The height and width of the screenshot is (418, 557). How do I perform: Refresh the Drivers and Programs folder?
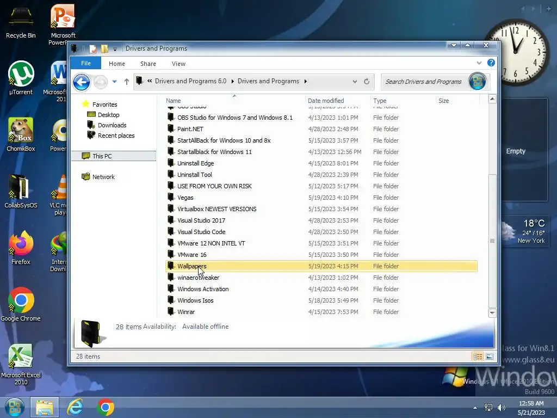point(367,82)
